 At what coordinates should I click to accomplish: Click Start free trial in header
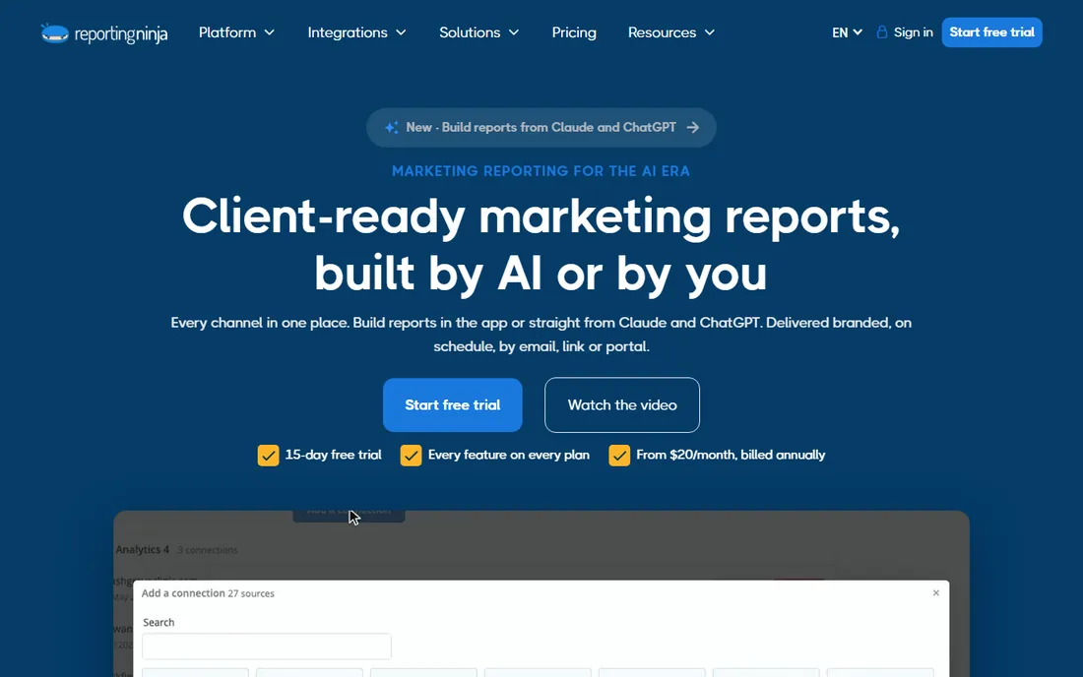[x=991, y=32]
